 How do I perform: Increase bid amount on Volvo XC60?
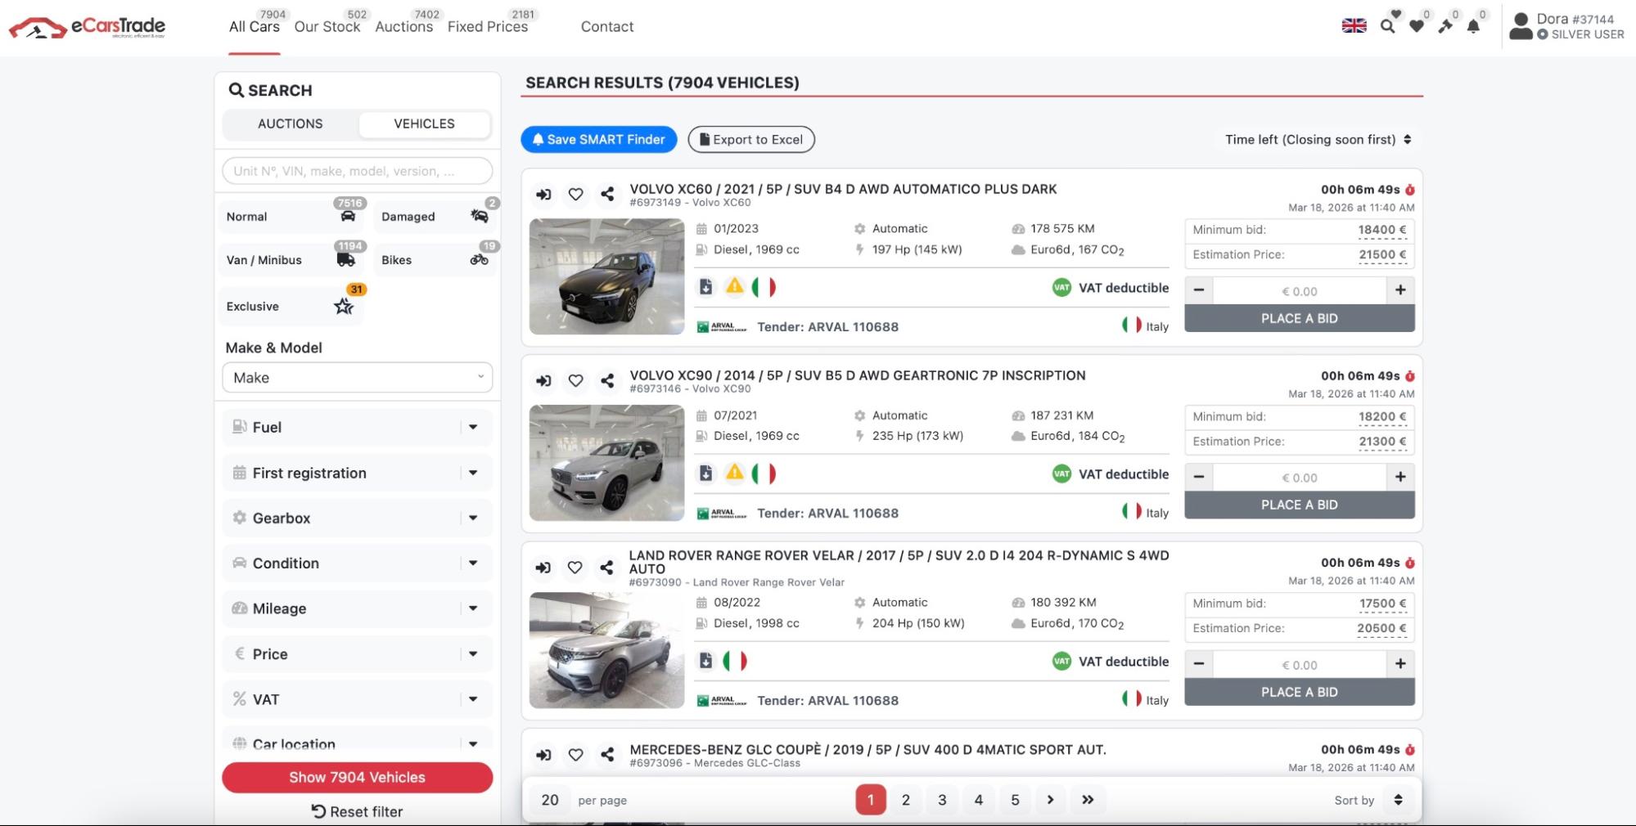[x=1399, y=290]
